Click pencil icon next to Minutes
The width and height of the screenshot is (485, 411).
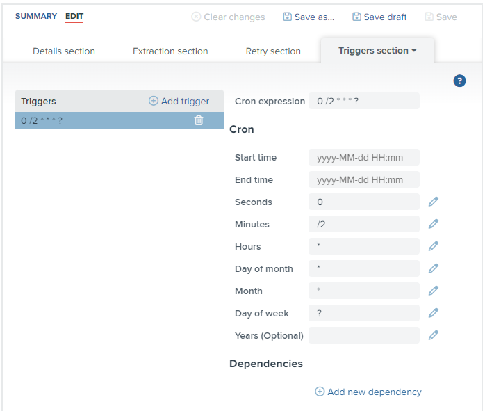(x=434, y=224)
